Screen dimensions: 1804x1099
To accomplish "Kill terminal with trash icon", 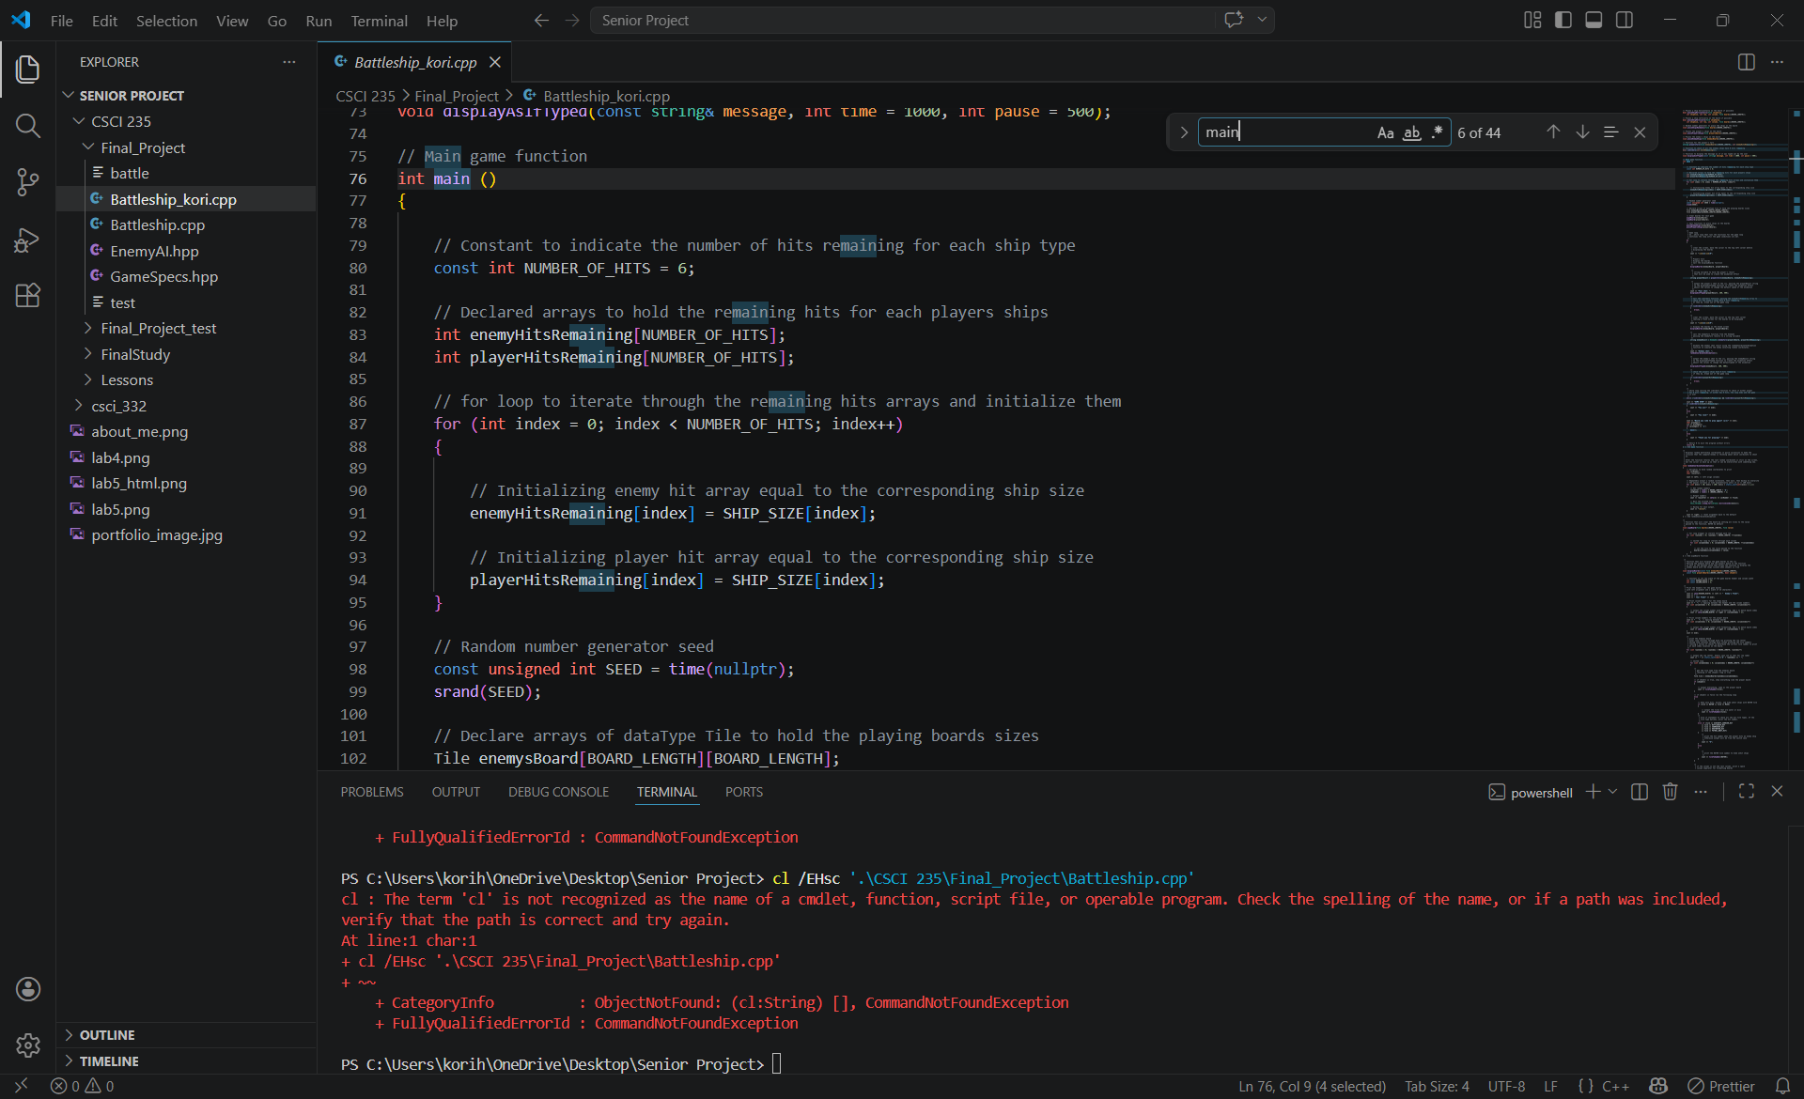I will (x=1670, y=792).
